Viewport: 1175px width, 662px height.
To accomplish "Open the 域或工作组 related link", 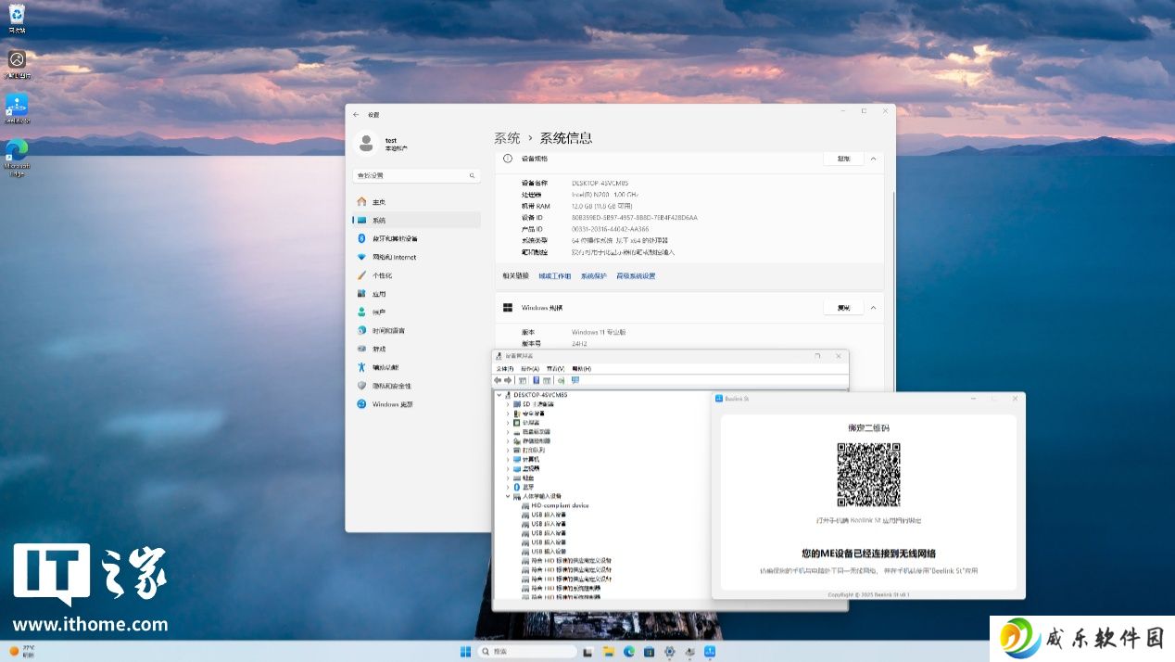I will [554, 275].
